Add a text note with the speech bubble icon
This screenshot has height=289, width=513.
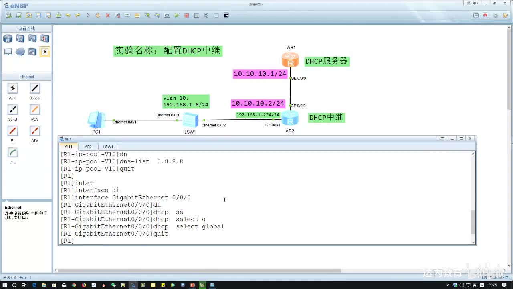(127, 15)
